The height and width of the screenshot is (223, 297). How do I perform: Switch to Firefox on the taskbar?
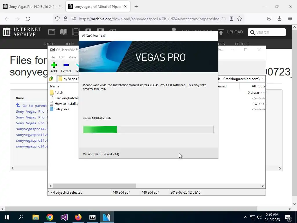point(78,217)
